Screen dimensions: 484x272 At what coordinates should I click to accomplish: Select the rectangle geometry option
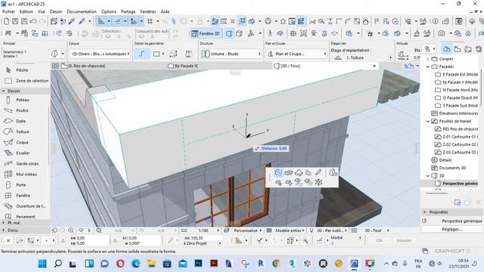(x=157, y=54)
